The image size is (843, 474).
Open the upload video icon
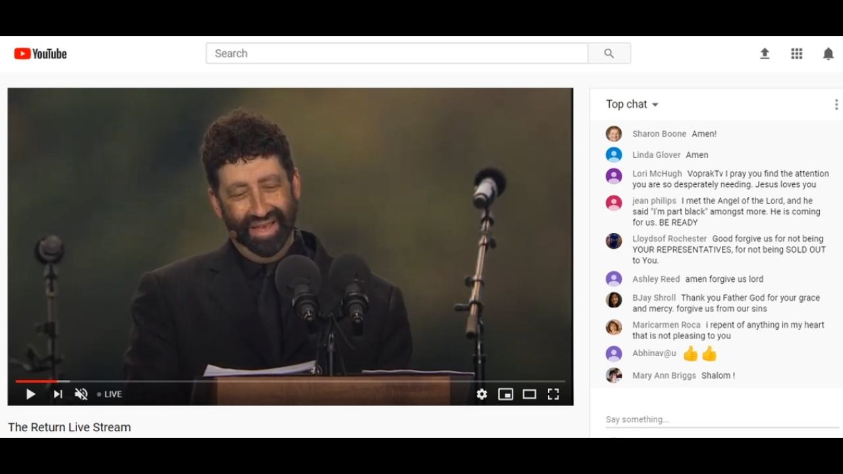pyautogui.click(x=765, y=54)
